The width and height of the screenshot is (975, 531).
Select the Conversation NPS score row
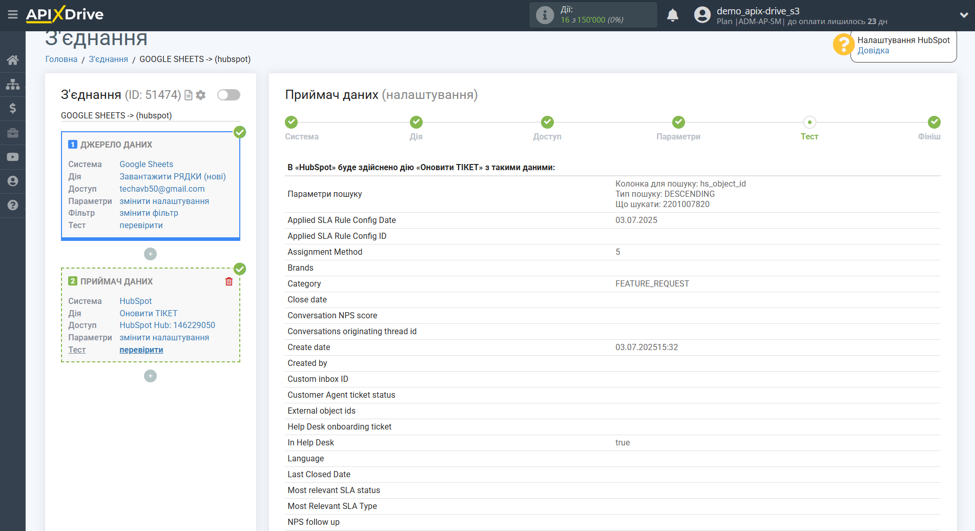(613, 315)
